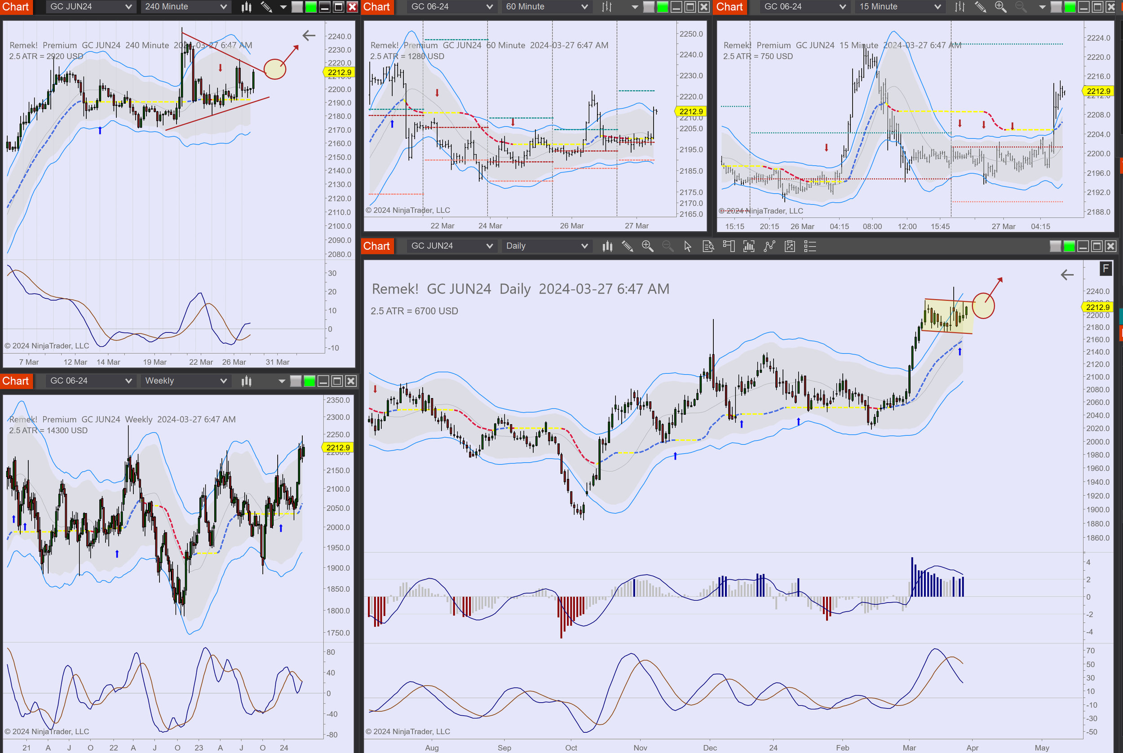Open Daily interval dropdown
The width and height of the screenshot is (1123, 753).
pos(546,246)
